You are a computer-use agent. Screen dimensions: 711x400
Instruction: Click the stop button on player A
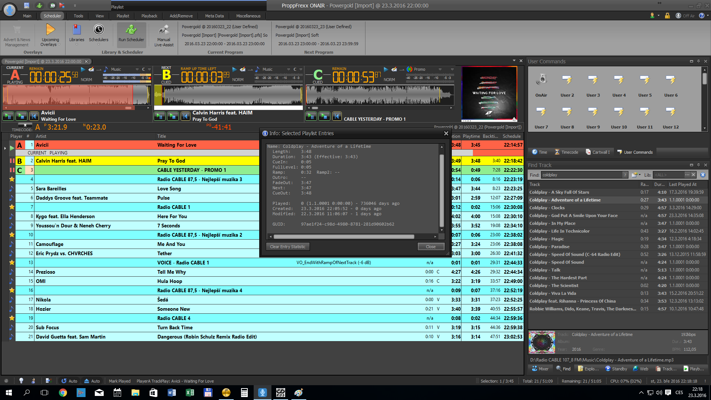click(21, 116)
